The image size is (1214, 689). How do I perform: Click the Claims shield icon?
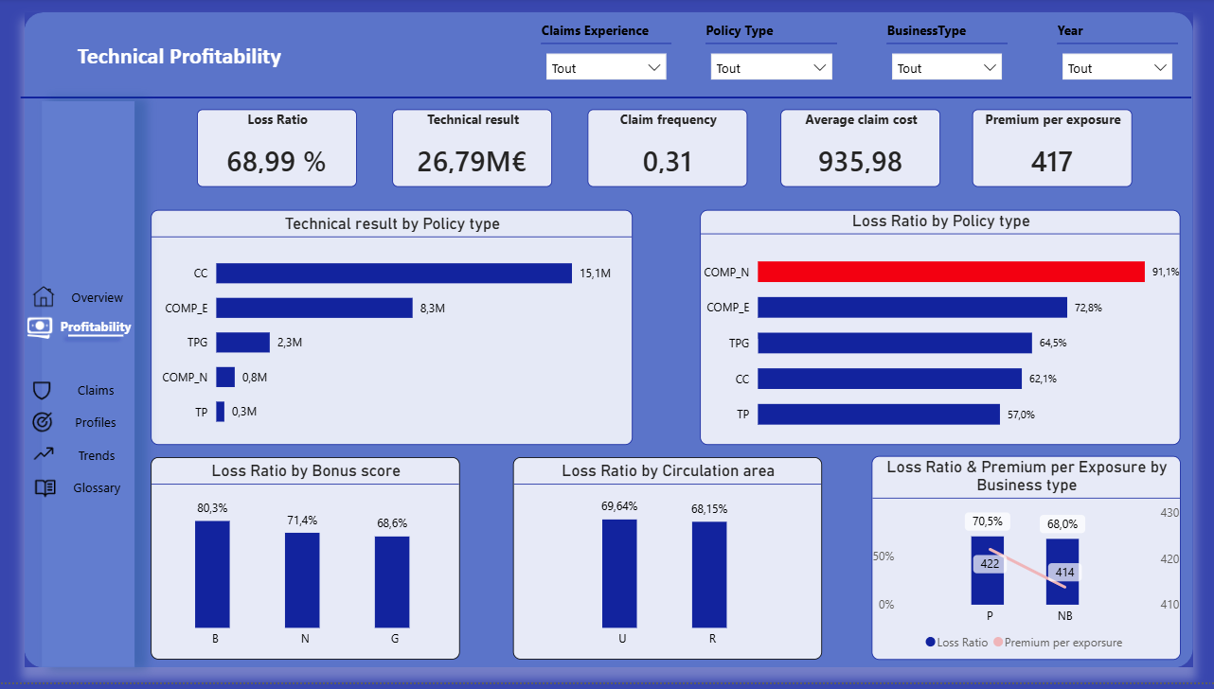42,390
